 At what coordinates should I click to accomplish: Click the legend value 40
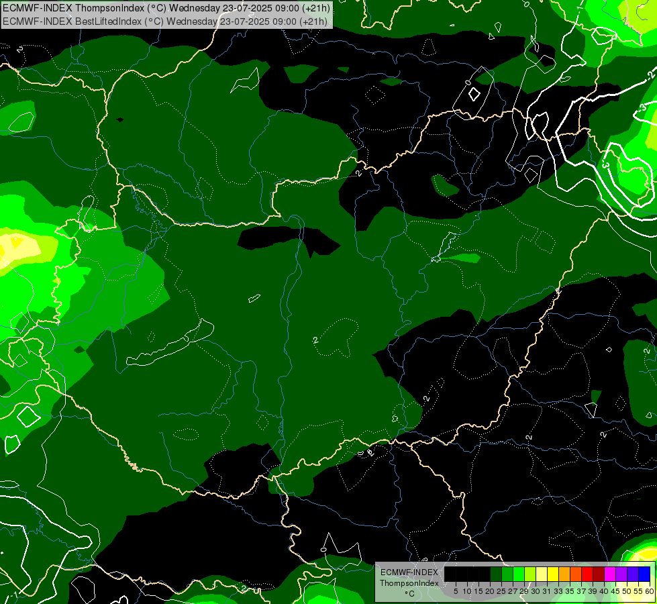(x=604, y=591)
